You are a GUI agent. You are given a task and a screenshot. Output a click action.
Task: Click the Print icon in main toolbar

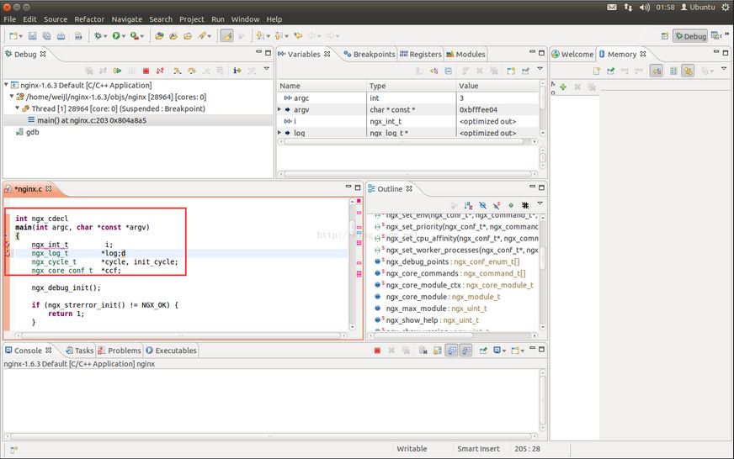61,35
